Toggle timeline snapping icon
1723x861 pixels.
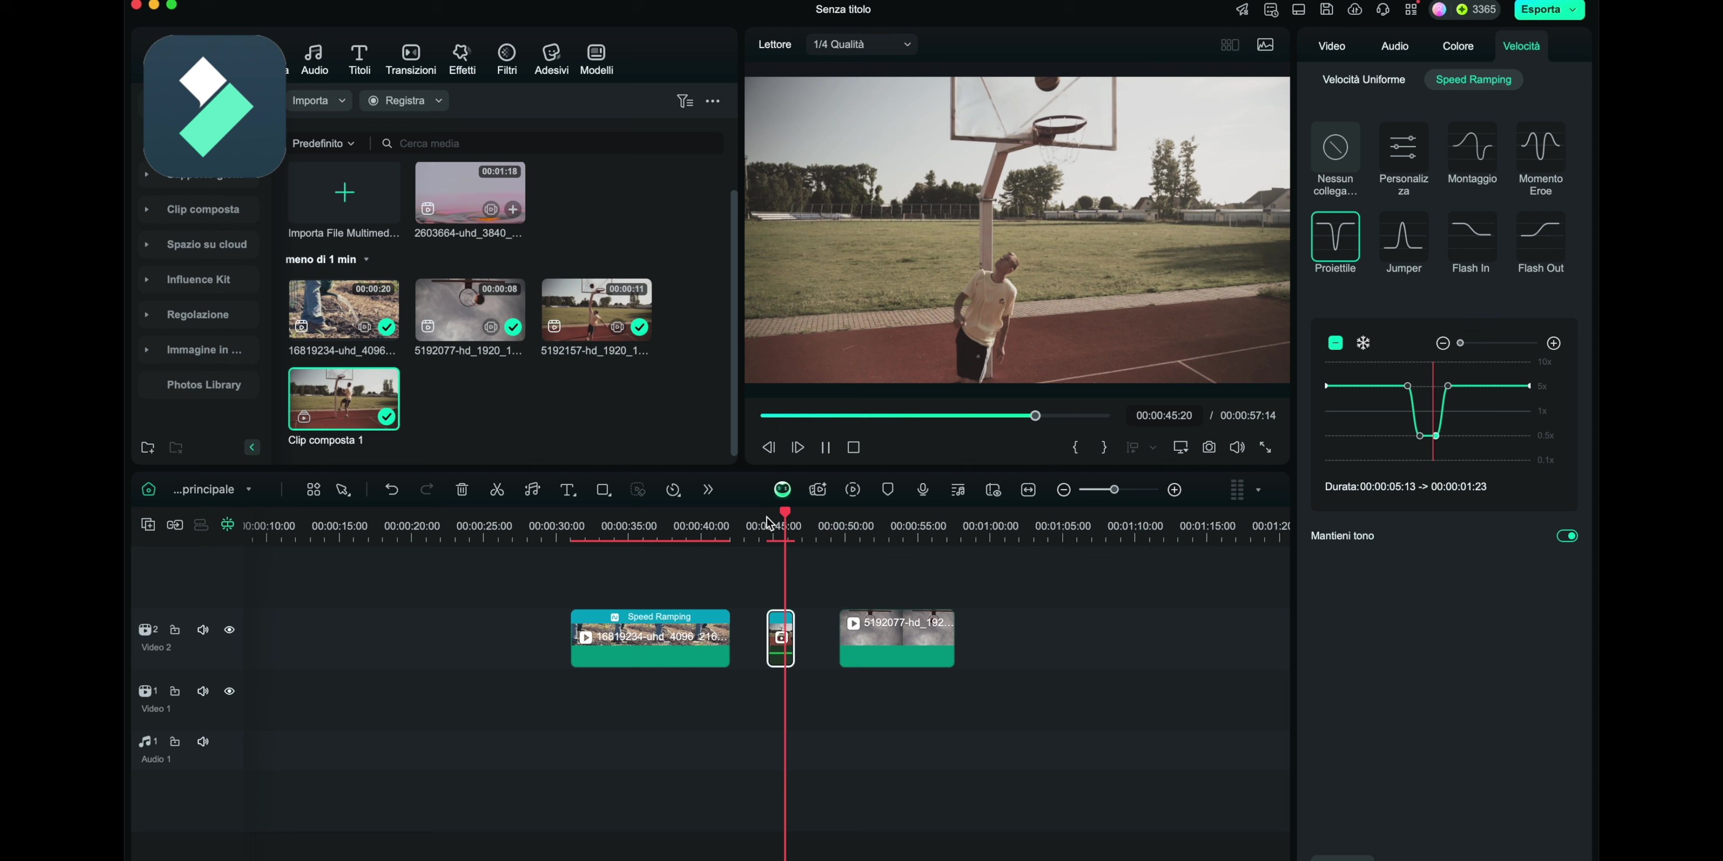point(227,525)
